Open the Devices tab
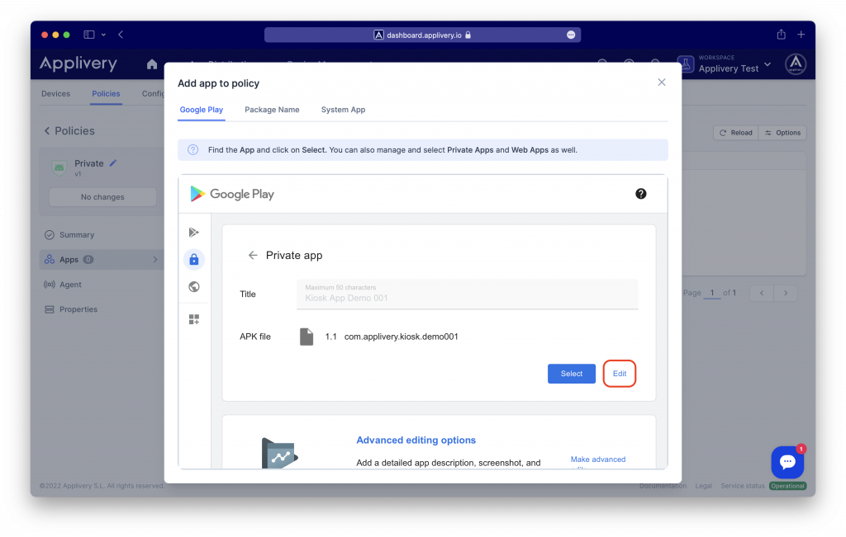 pos(55,94)
